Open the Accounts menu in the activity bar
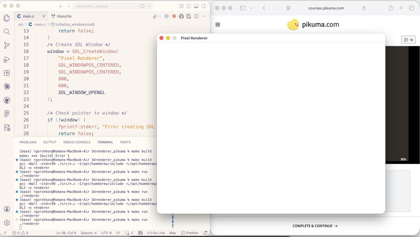Screen dimensions: 420x237 pos(7,209)
